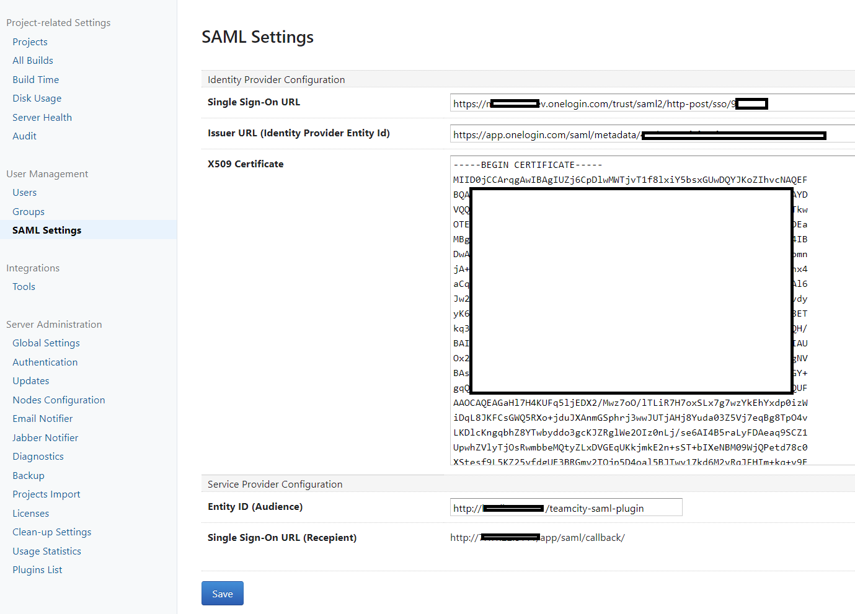This screenshot has width=855, height=614.
Task: Open Users management page
Action: tap(25, 193)
